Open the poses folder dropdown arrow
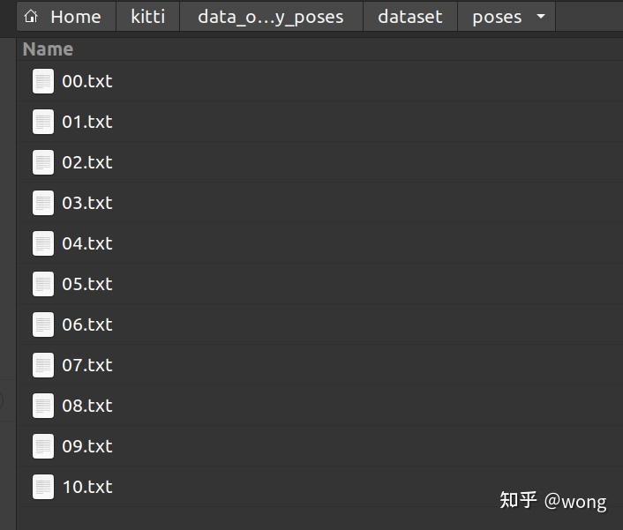 coord(541,17)
